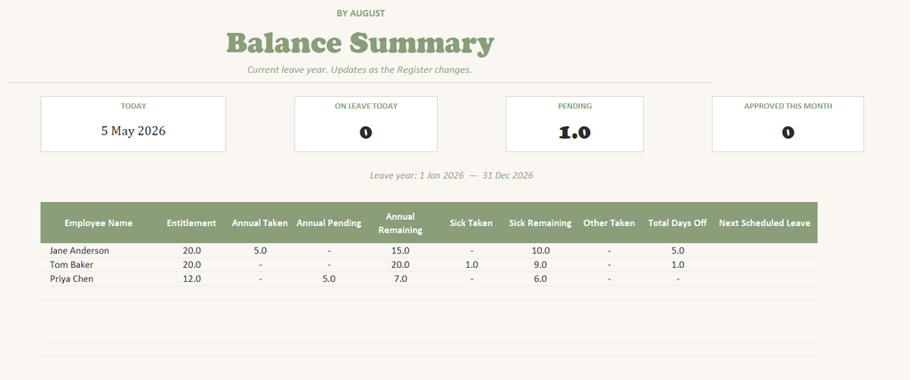Image resolution: width=911 pixels, height=380 pixels.
Task: Click Tom Baker's total days off 1.0
Action: (x=678, y=265)
